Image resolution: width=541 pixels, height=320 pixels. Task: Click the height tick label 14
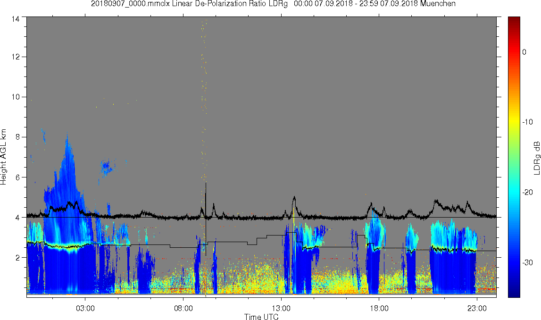[x=15, y=20]
